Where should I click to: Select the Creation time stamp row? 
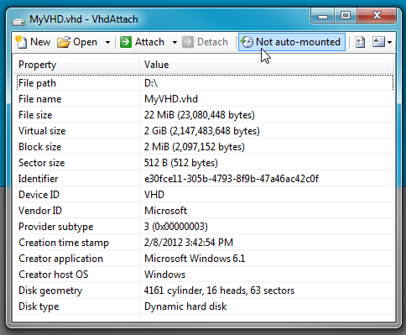(x=205, y=243)
